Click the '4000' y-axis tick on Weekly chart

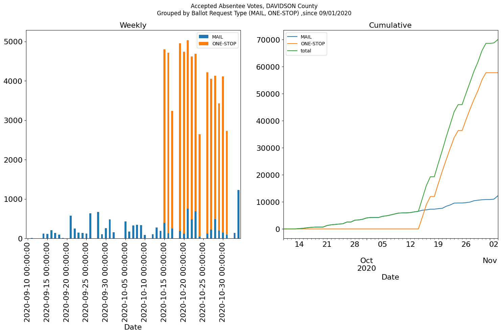13,81
